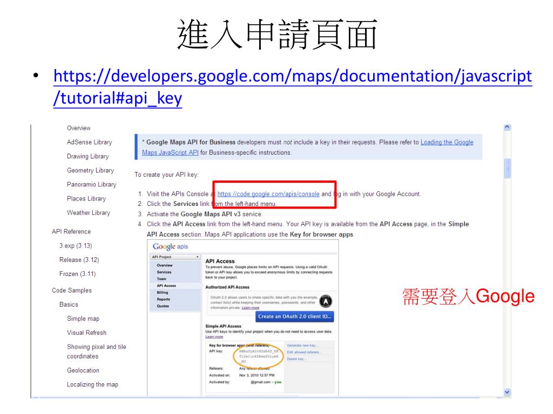Viewport: 553px width, 414px height.
Task: Follow the Loading the Google Maps JavaScript API link
Action: [x=307, y=147]
